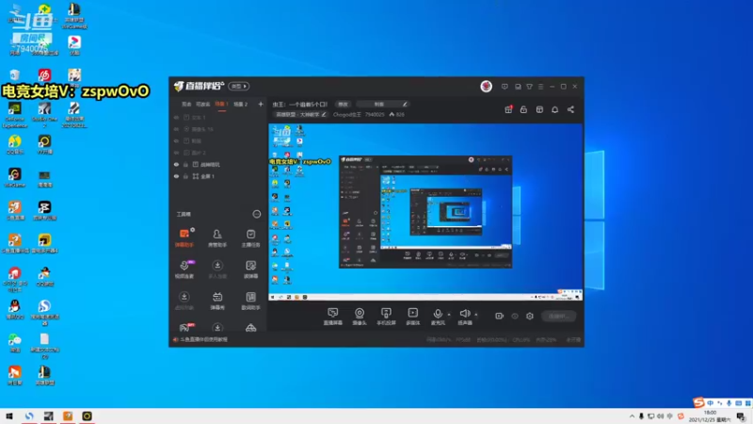
Task: Click the padlock icon in top-right toolbar
Action: coord(523,109)
